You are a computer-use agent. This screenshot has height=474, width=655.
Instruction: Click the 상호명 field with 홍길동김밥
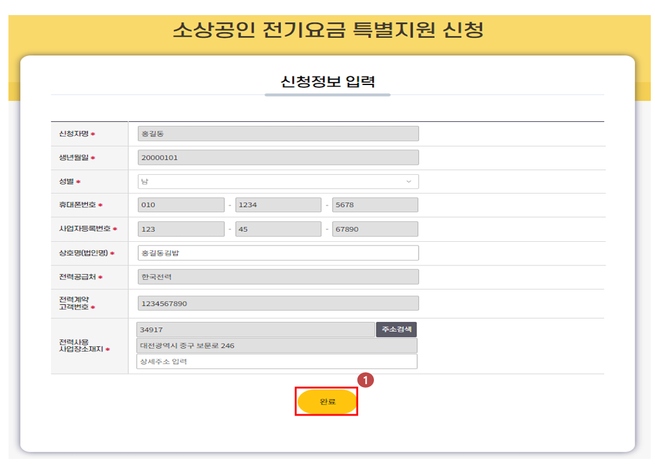coord(278,253)
